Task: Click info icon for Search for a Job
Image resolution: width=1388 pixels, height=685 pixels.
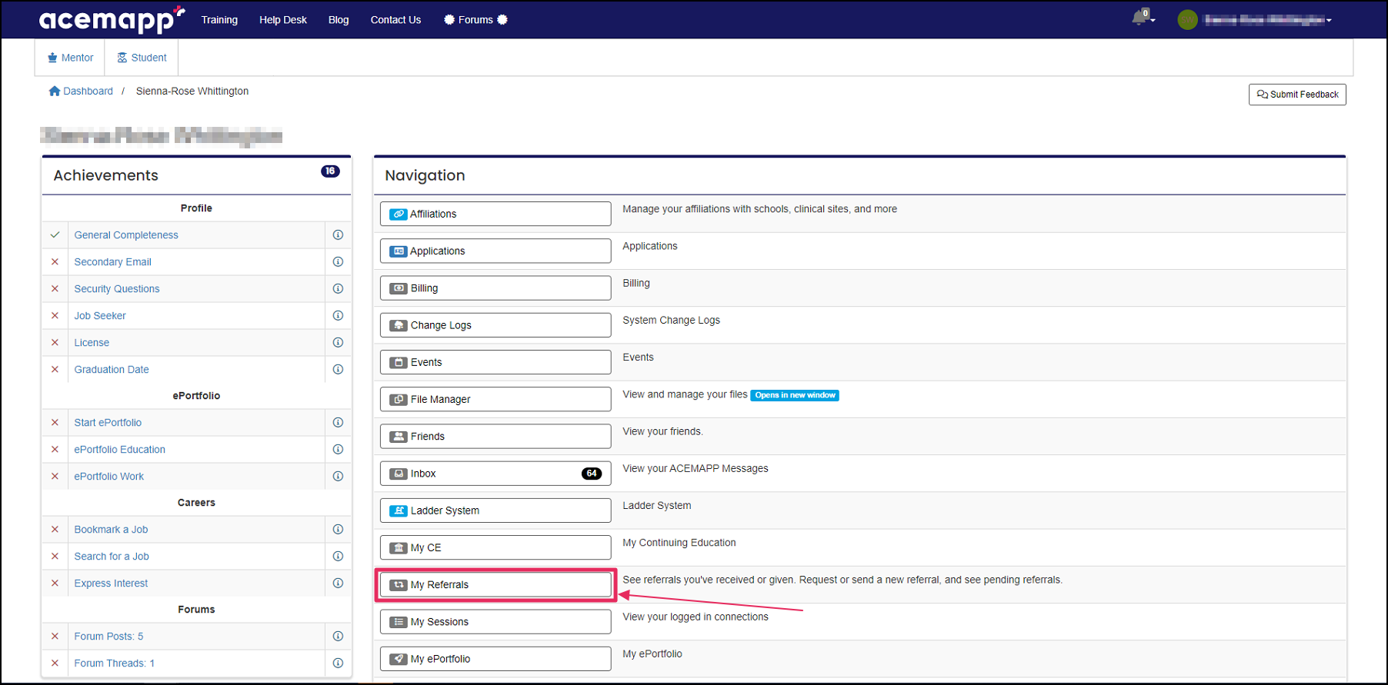Action: pos(338,557)
